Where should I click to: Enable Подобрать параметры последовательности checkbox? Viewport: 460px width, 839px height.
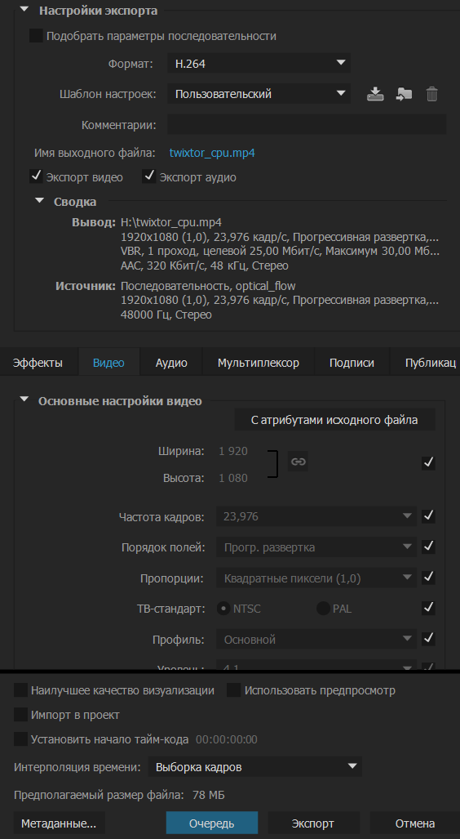point(36,36)
